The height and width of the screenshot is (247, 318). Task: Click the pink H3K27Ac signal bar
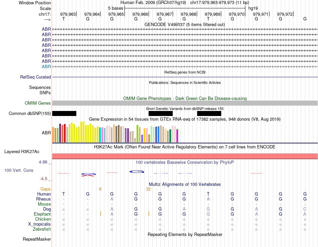point(185,156)
